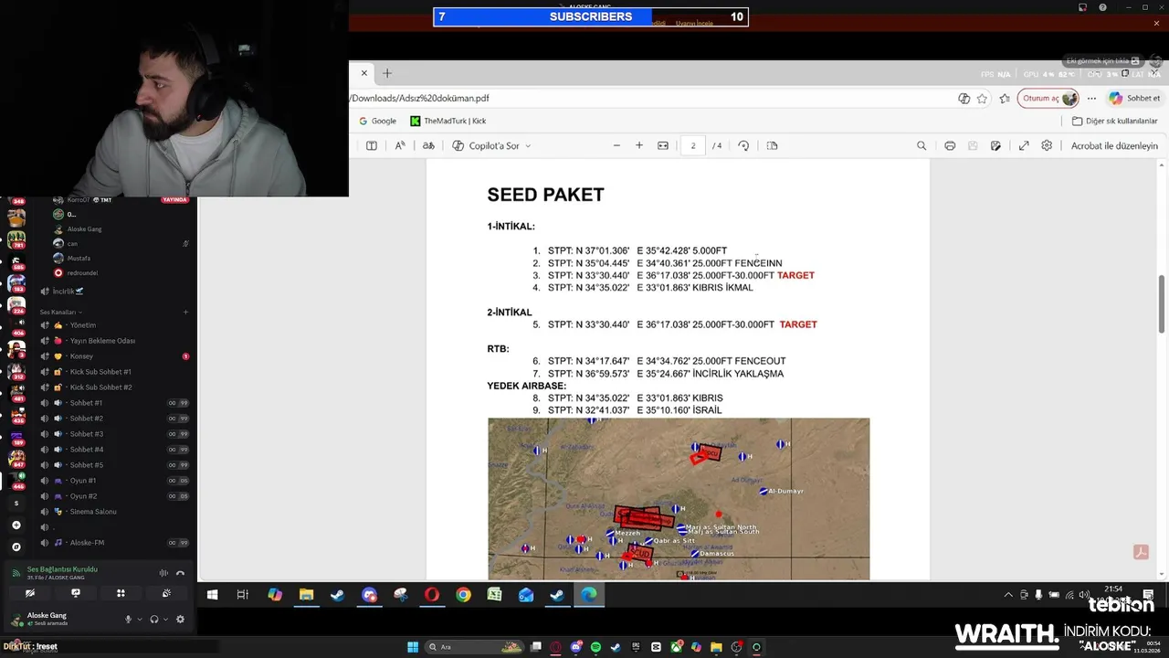Click the PDF scrollbar thumb
Screen dimensions: 1169x658
coord(1162,303)
